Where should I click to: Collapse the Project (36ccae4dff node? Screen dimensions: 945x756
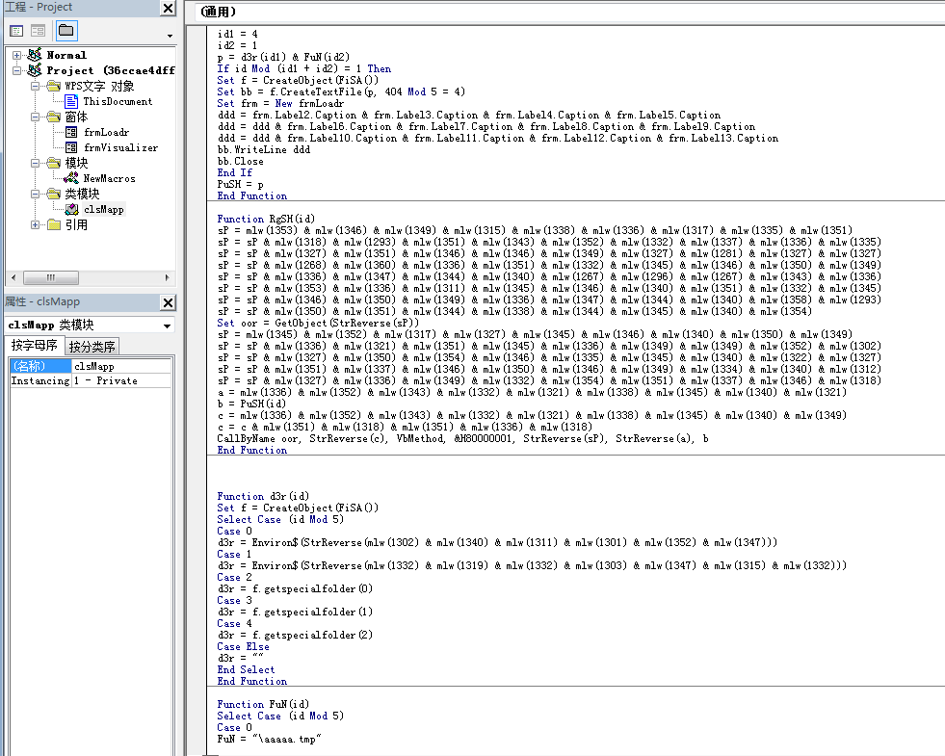[17, 70]
